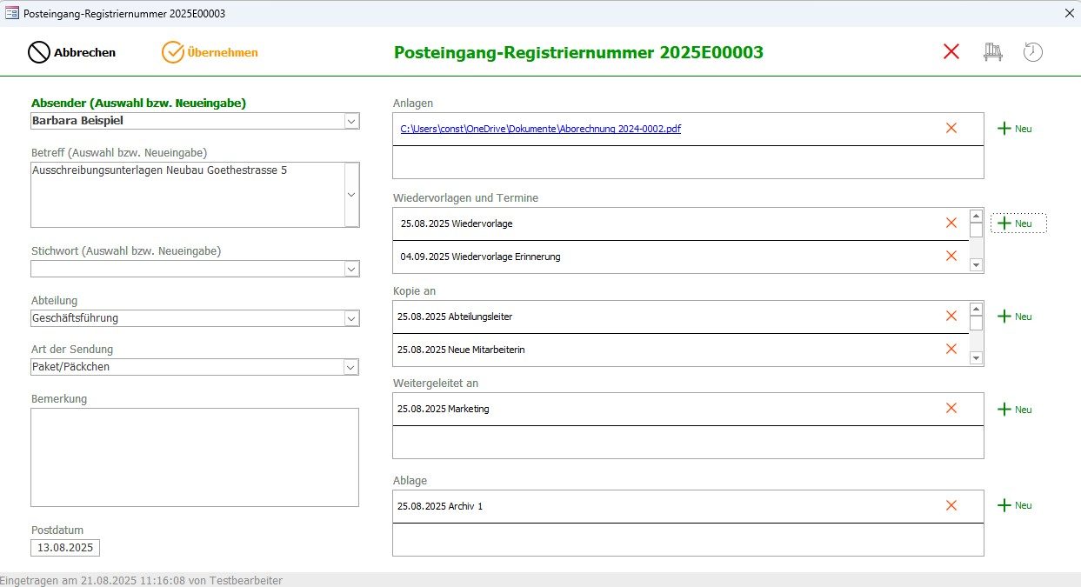Remove the Aborechnung 2024-0002.pdf attachment
Viewport: 1081px width, 587px height.
click(x=951, y=128)
